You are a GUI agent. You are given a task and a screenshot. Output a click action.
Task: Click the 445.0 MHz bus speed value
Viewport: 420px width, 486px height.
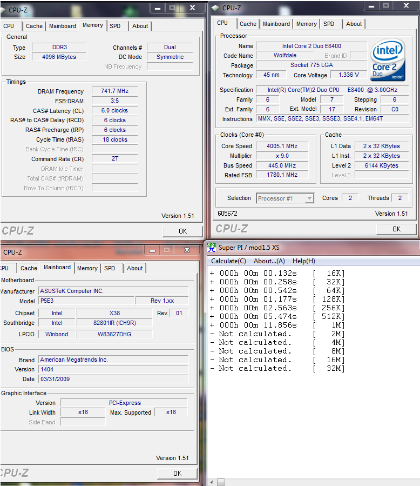[x=282, y=165]
